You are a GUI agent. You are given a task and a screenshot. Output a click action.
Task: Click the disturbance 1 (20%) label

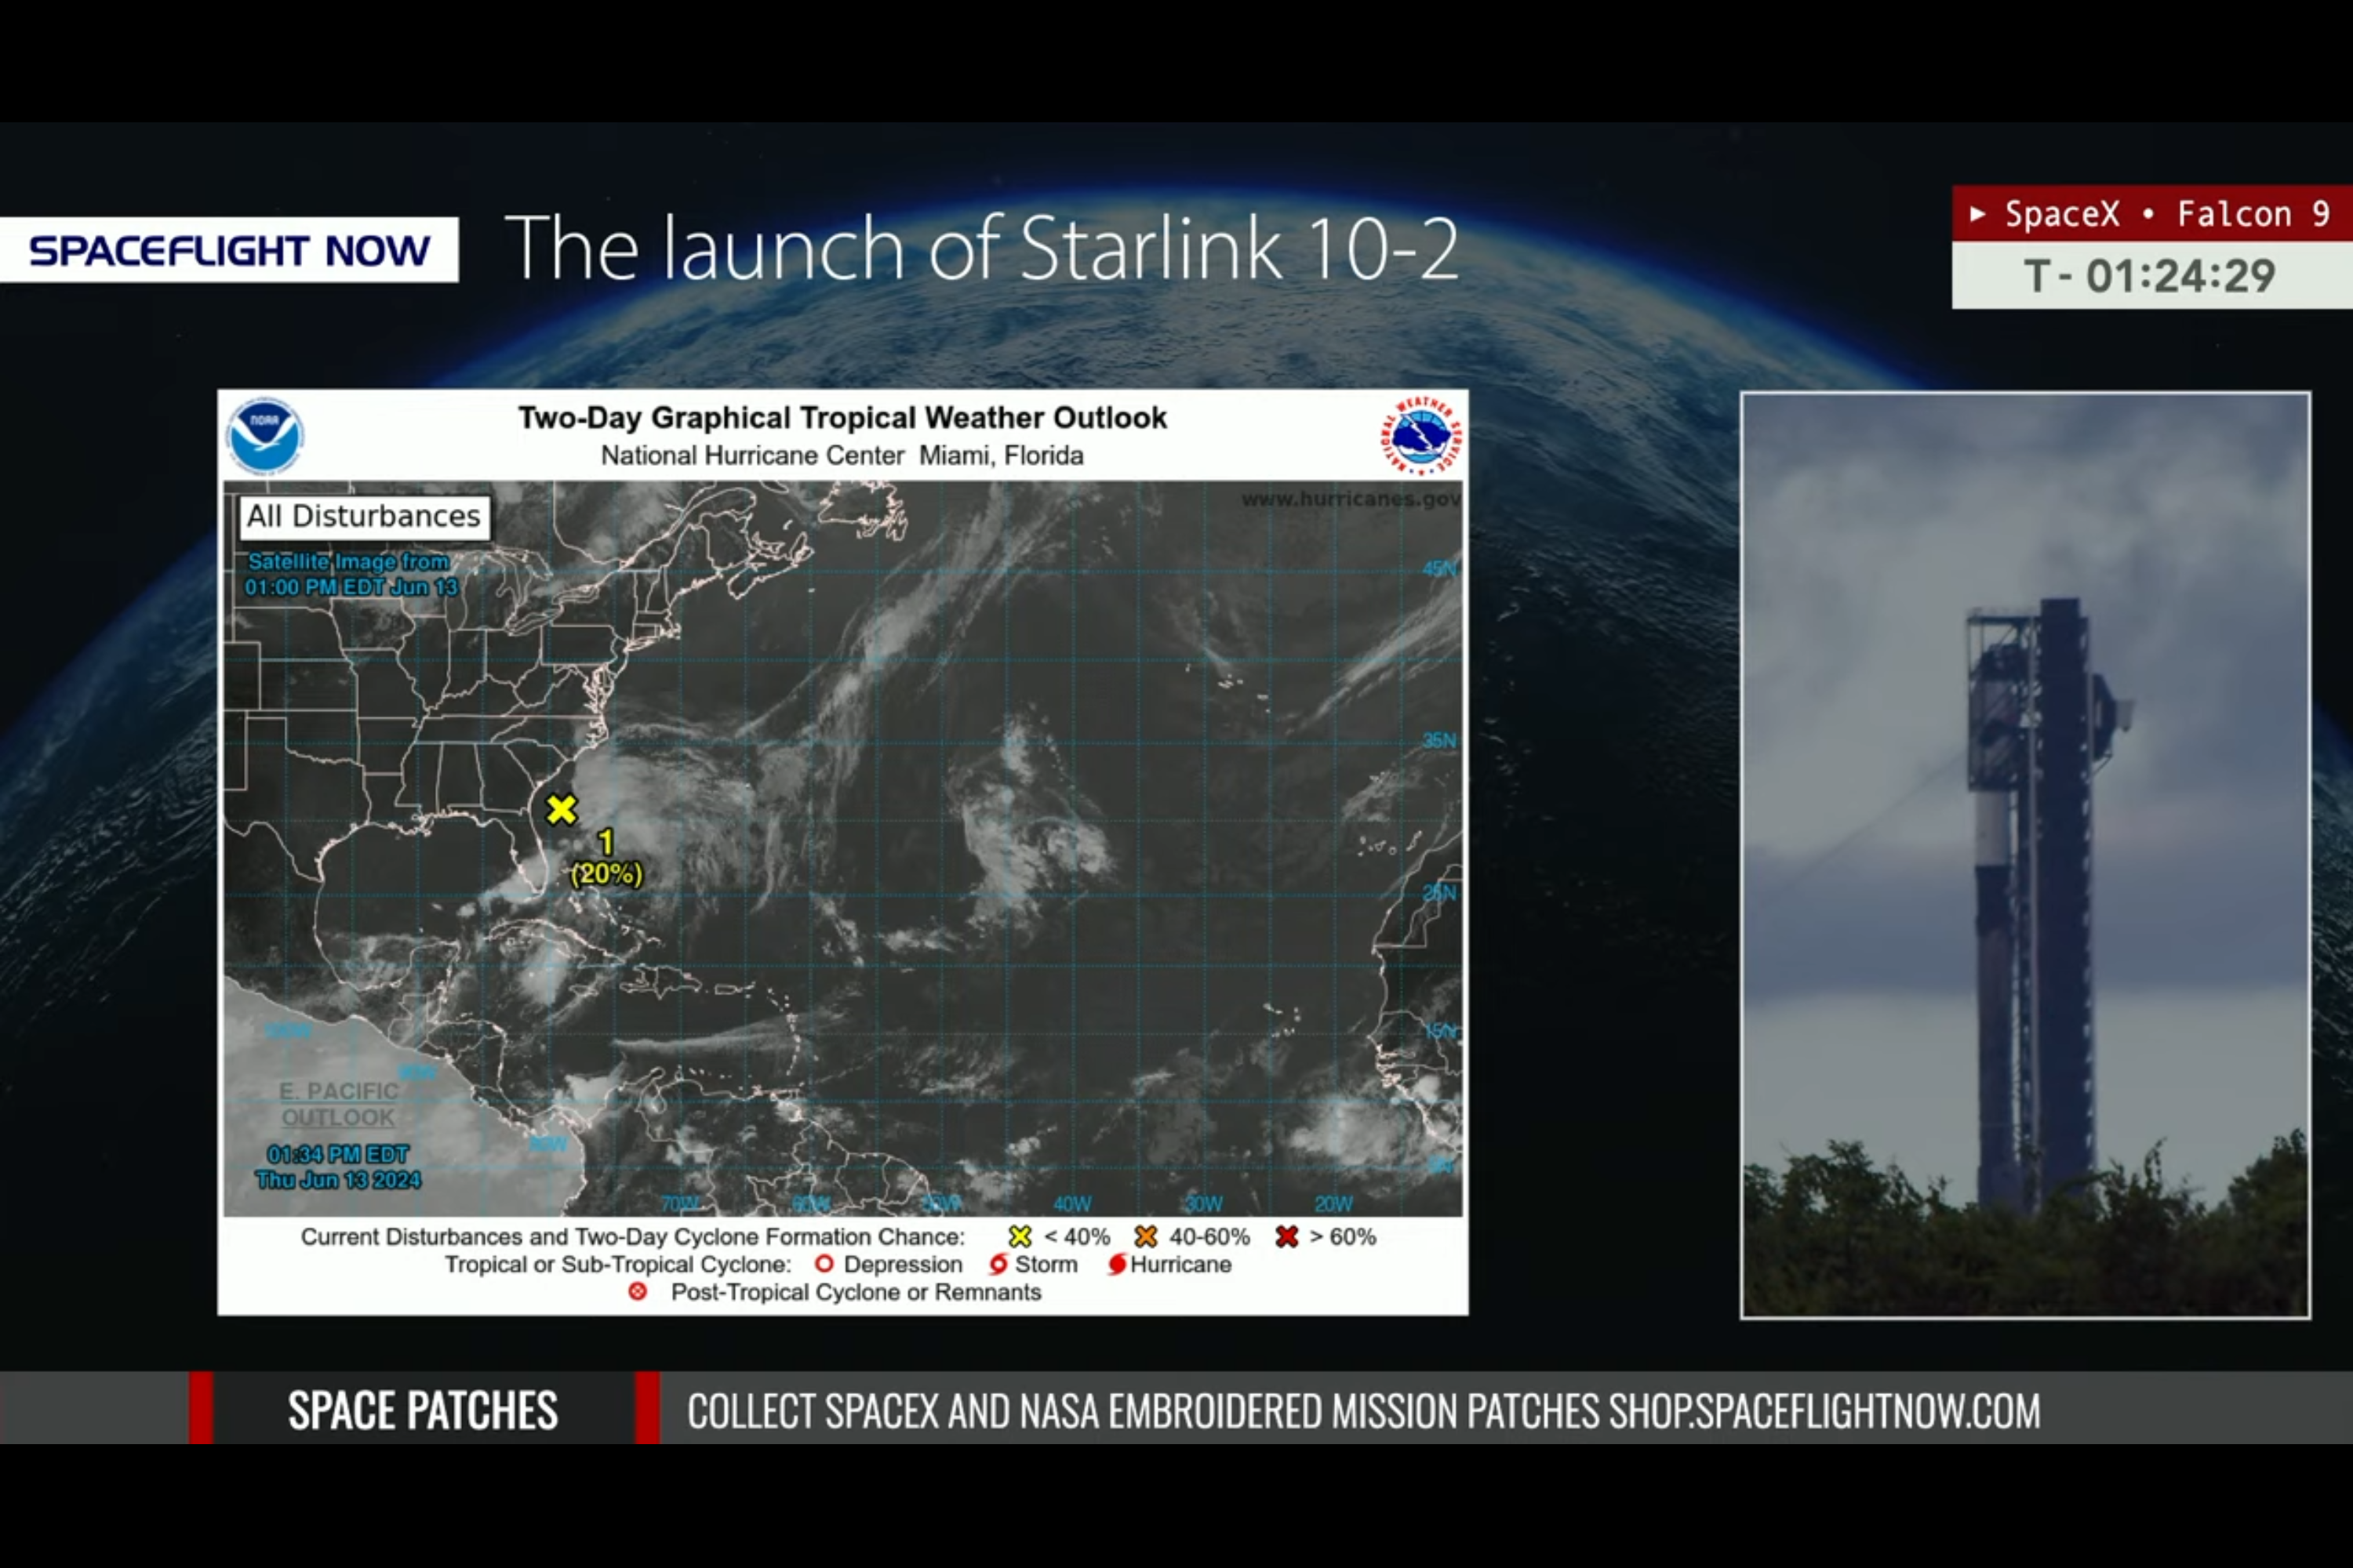coord(606,859)
